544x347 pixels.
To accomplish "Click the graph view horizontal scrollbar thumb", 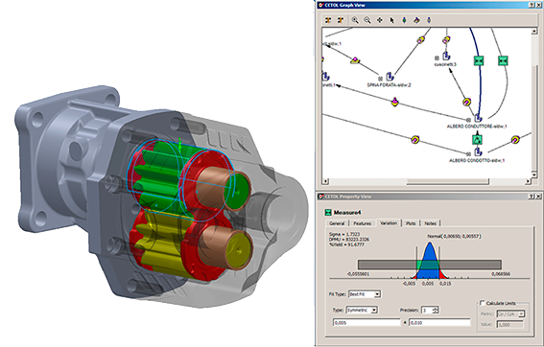I will 447,181.
